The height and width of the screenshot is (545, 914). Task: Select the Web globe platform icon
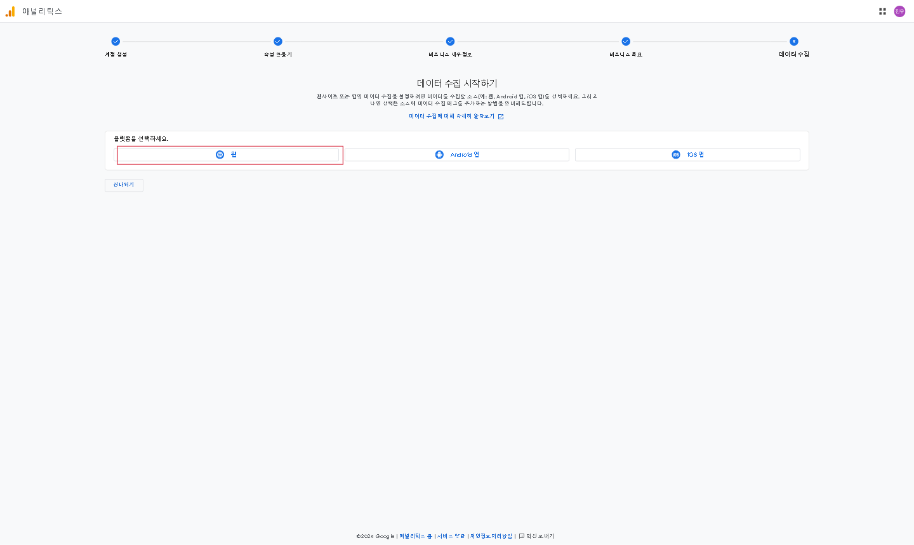point(220,155)
